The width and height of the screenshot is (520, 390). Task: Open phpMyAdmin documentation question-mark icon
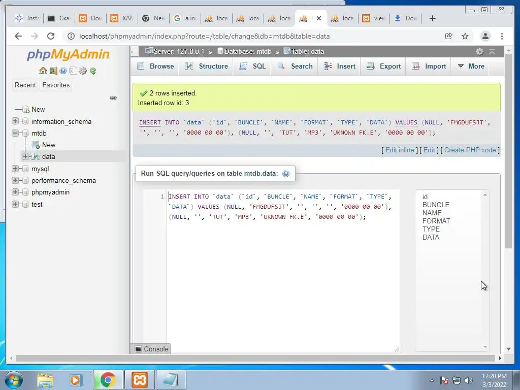click(x=63, y=71)
